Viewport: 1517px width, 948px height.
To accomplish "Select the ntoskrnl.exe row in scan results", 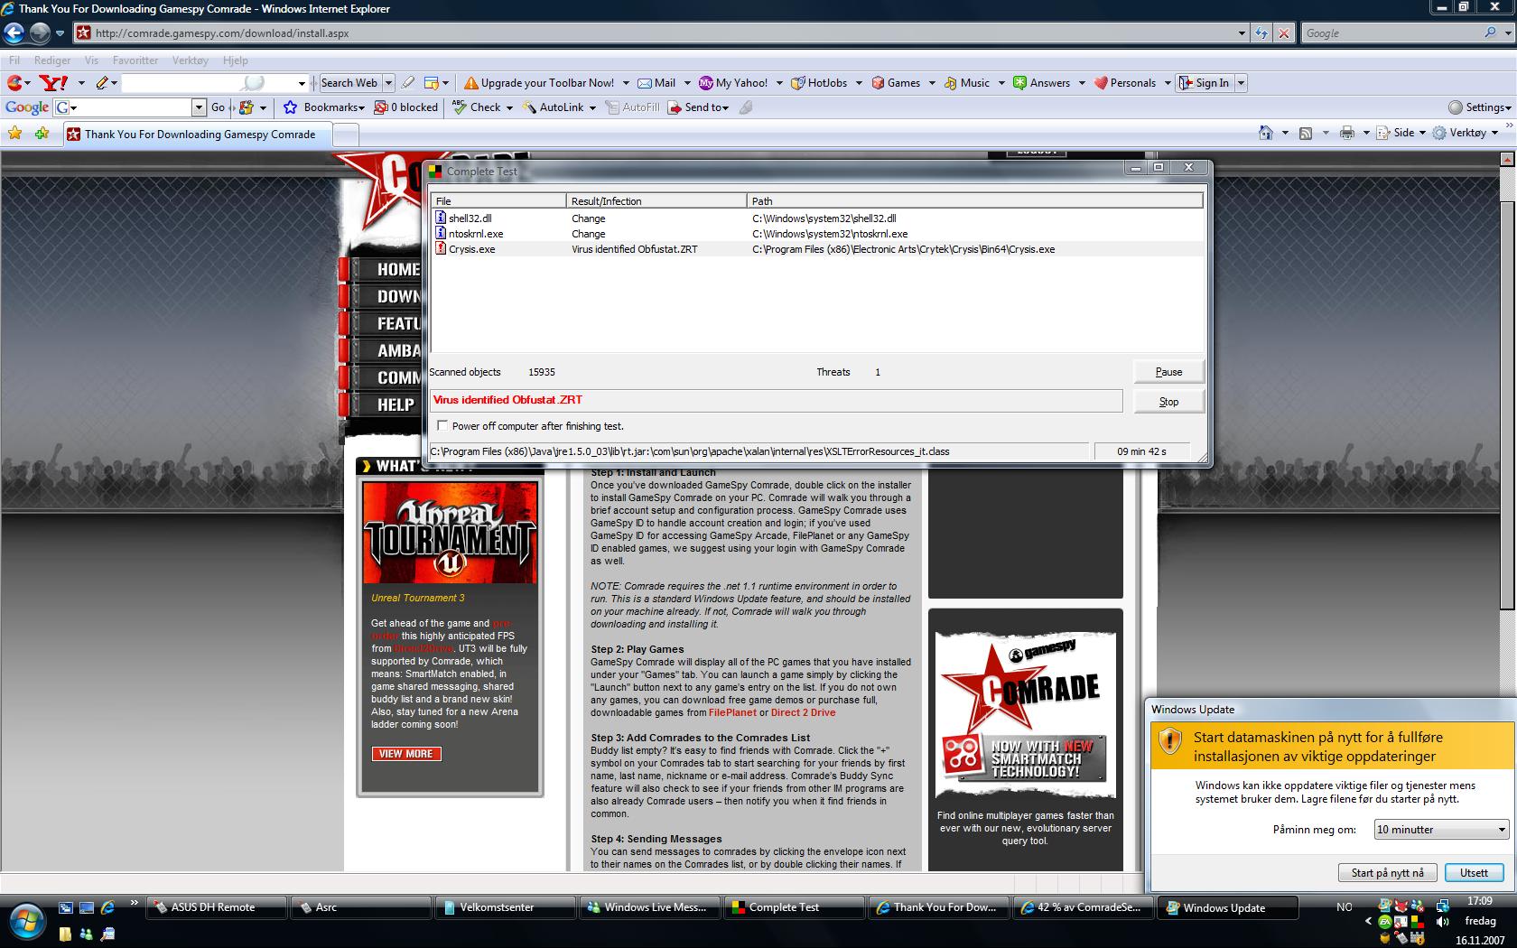I will coord(817,234).
